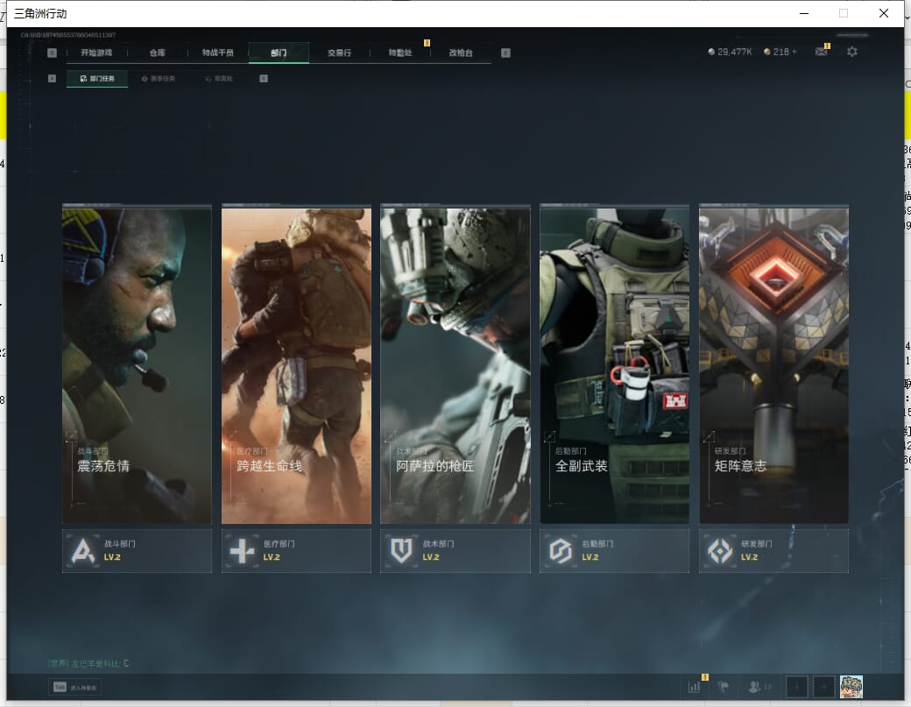Switch to the 特战干员 tab
Screen dimensions: 911x707
click(218, 53)
